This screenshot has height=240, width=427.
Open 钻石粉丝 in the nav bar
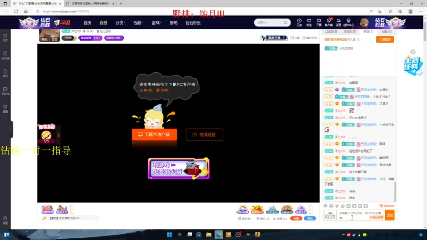pos(193,22)
